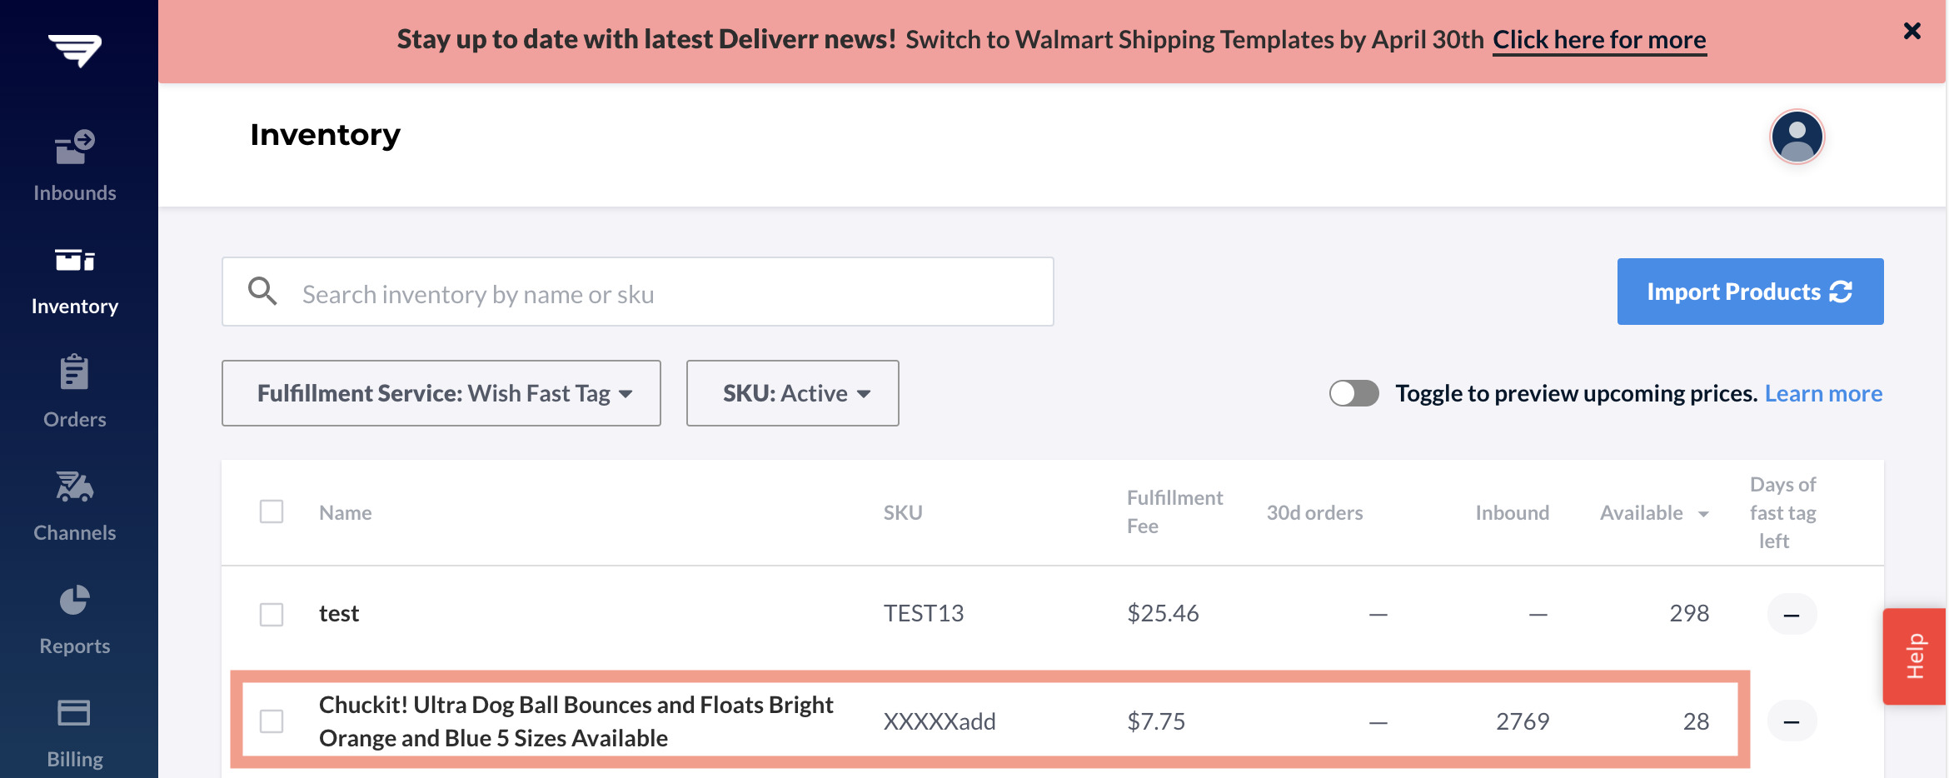This screenshot has height=778, width=1949.
Task: Select the checkbox for the test row
Action: [x=272, y=615]
